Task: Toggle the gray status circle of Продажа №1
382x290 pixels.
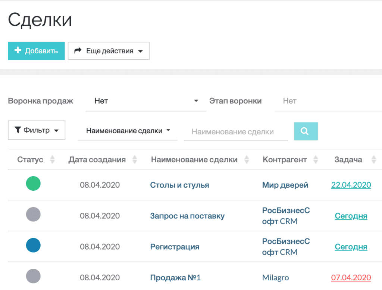Action: pos(33,276)
